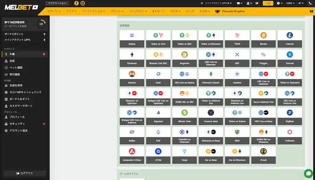Open セキュリティ sidebar link
Viewport: 315px width, 180px height.
[x=25, y=124]
